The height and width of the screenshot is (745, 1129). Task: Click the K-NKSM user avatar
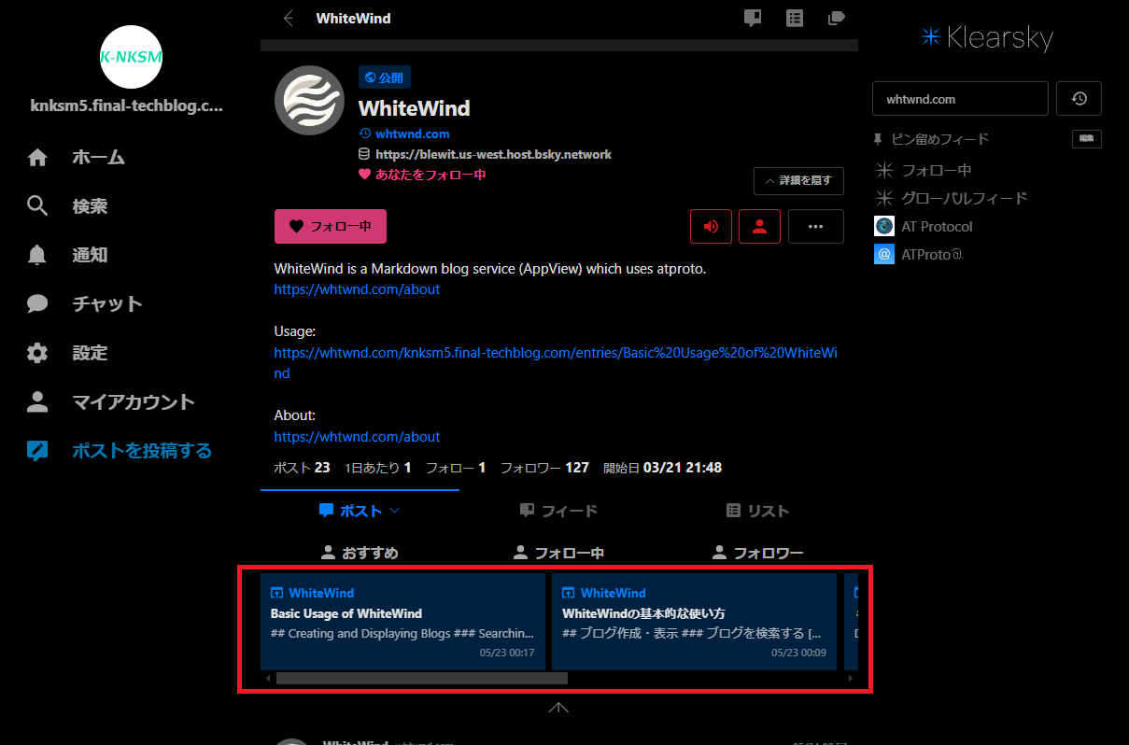tap(131, 57)
